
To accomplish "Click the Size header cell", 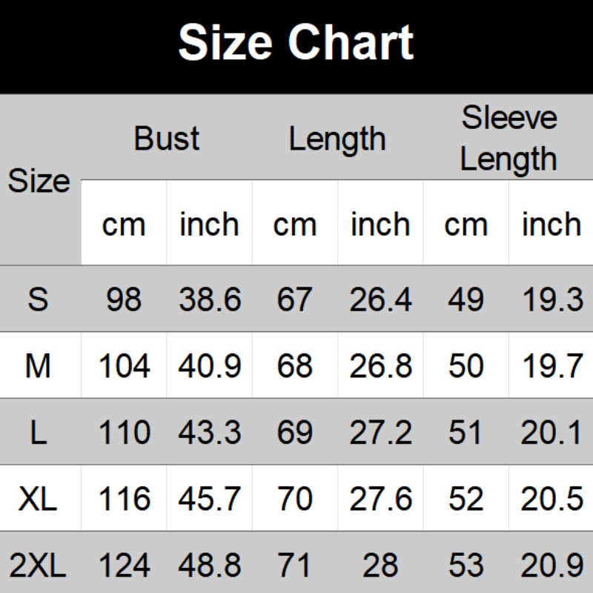I will click(x=39, y=181).
